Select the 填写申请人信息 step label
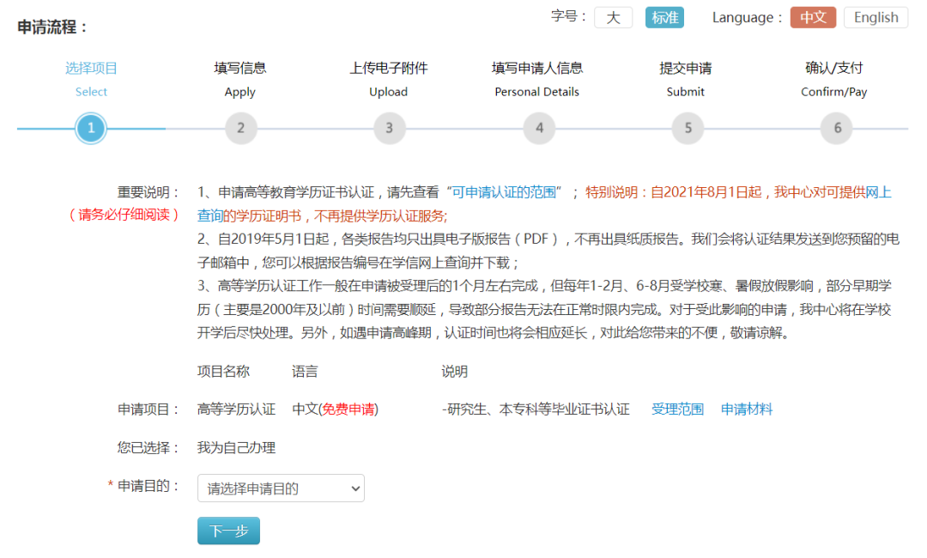Viewport: 927px width, 558px height. pyautogui.click(x=537, y=68)
